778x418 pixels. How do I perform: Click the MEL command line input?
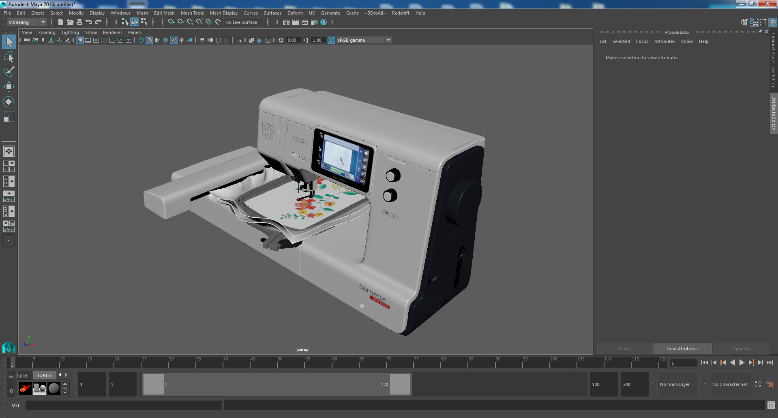pyautogui.click(x=123, y=405)
